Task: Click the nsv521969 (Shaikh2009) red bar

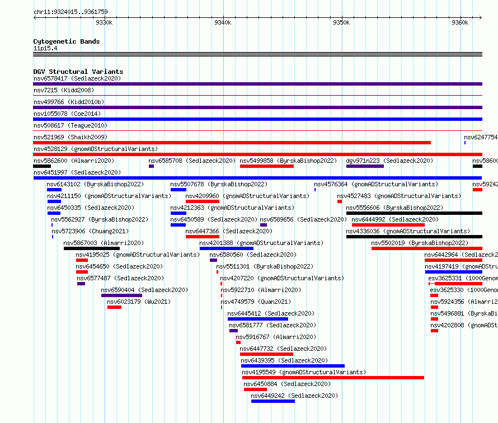Action: pos(232,143)
